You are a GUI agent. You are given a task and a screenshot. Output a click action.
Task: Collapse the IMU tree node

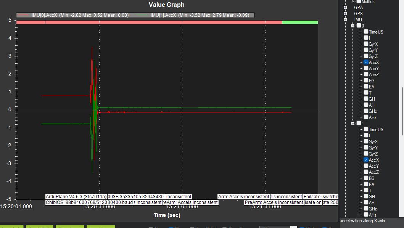(x=346, y=20)
